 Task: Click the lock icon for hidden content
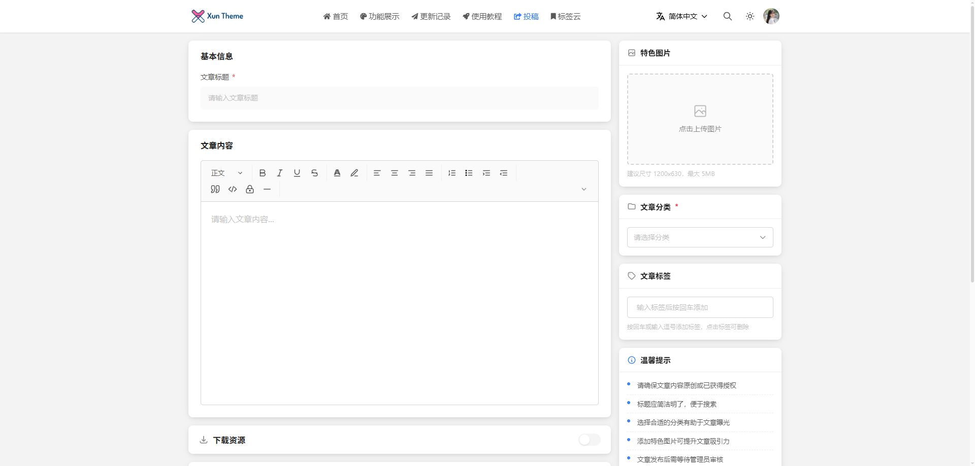pos(250,189)
